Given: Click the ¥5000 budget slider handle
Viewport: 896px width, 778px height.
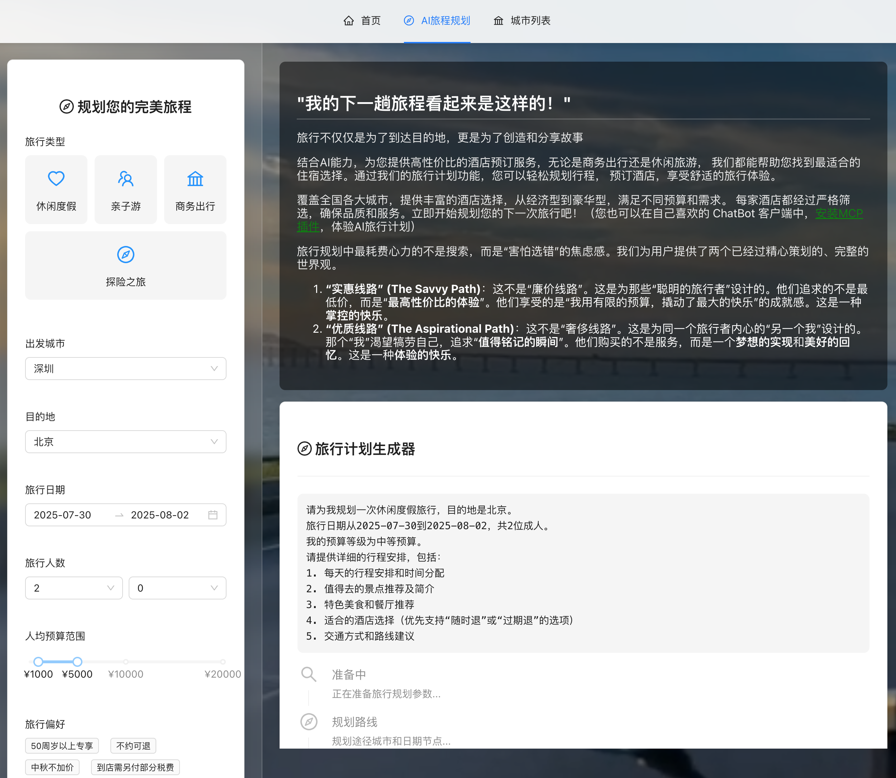Looking at the screenshot, I should tap(77, 661).
